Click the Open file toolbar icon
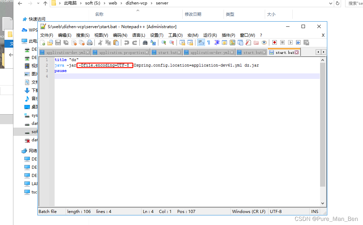363x225 pixels. point(50,43)
